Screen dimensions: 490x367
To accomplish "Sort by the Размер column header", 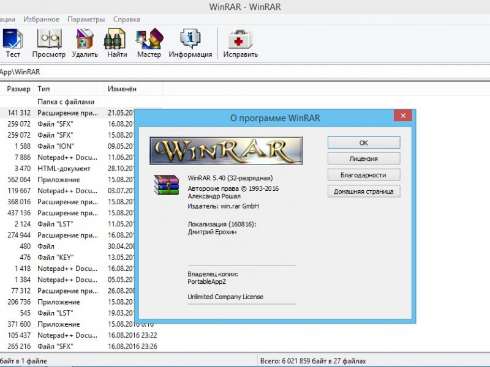I will [17, 89].
